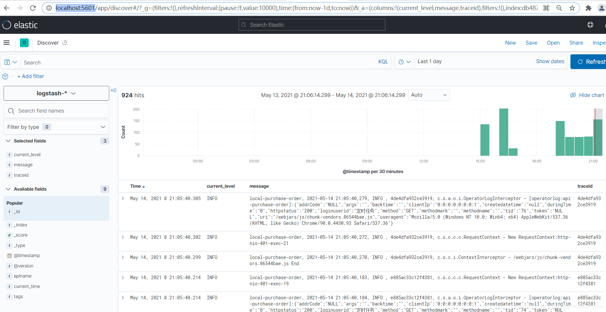
Task: Sort by the Time column header
Action: point(138,186)
